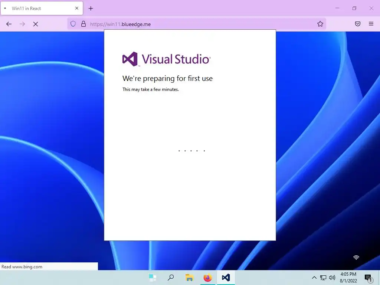Open the Firefox hamburger menu
380x285 pixels.
[x=371, y=24]
